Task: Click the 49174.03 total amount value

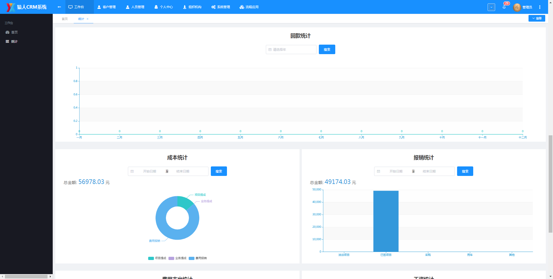Action: coord(338,182)
